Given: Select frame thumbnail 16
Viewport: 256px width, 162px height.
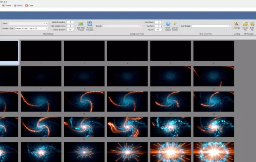Looking at the screenshot, I should (x=128, y=102).
